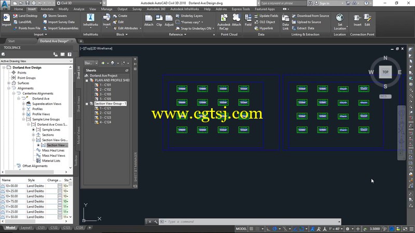Select the Clip reference tool

(159, 20)
